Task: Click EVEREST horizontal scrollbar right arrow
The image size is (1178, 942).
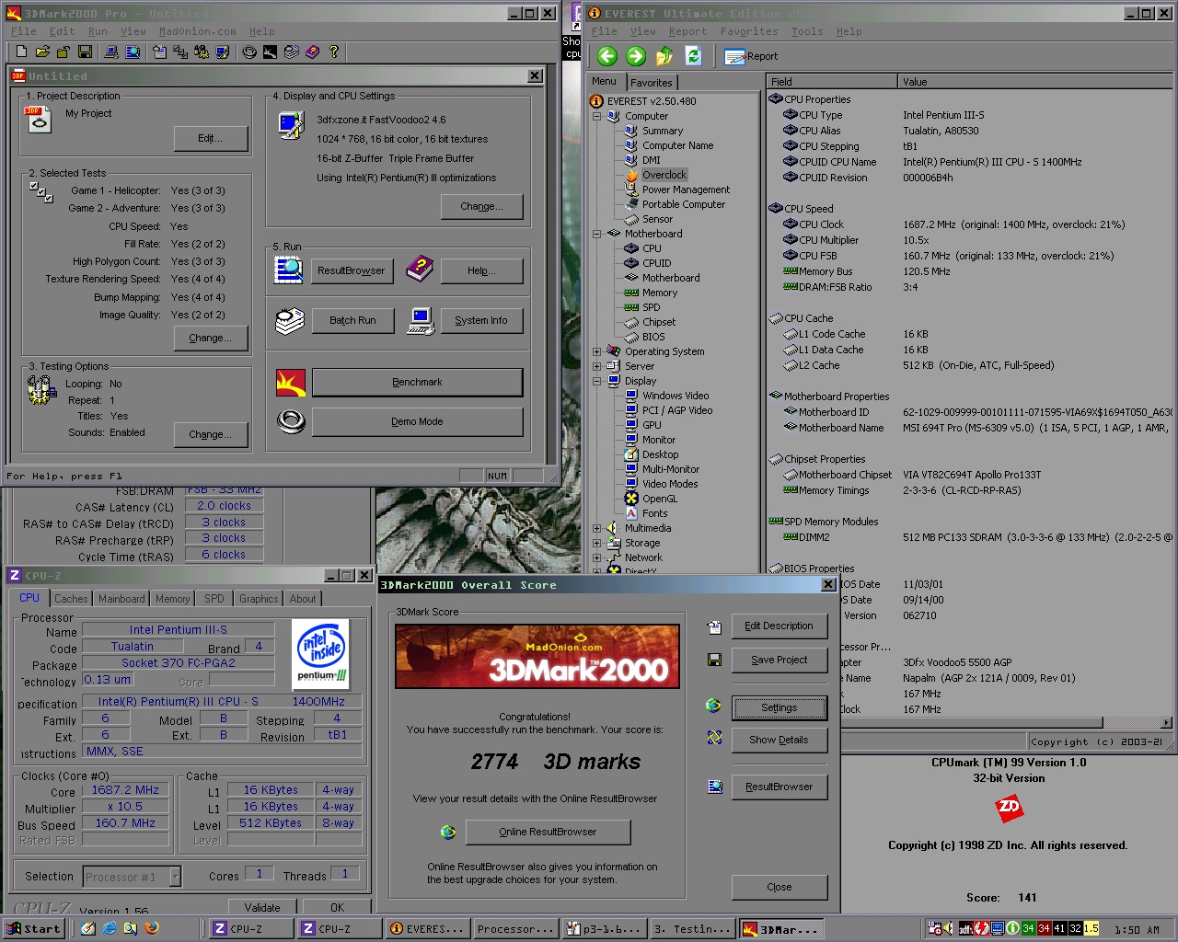Action: click(x=1167, y=723)
